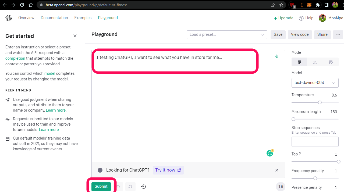Screen dimensions: 344x192
Task: Adjust the Top P slider
Action: click(x=315, y=162)
